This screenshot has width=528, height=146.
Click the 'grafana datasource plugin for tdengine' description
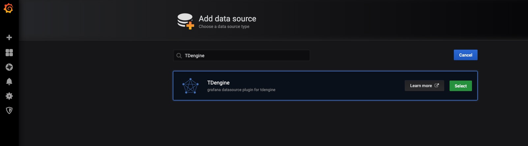241,90
